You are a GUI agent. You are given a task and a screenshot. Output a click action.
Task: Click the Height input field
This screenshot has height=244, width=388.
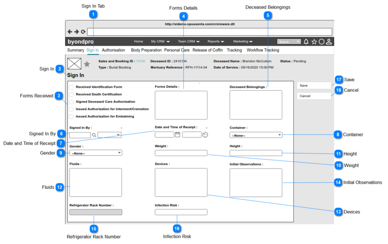(256, 153)
